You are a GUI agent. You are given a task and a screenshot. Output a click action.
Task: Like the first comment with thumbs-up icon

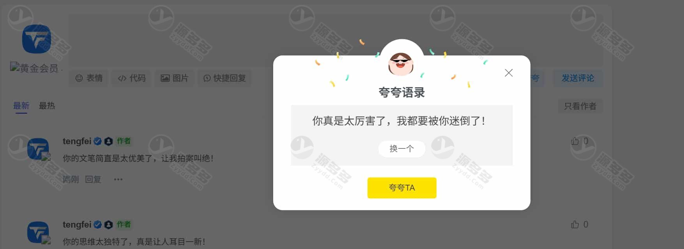[x=575, y=141]
